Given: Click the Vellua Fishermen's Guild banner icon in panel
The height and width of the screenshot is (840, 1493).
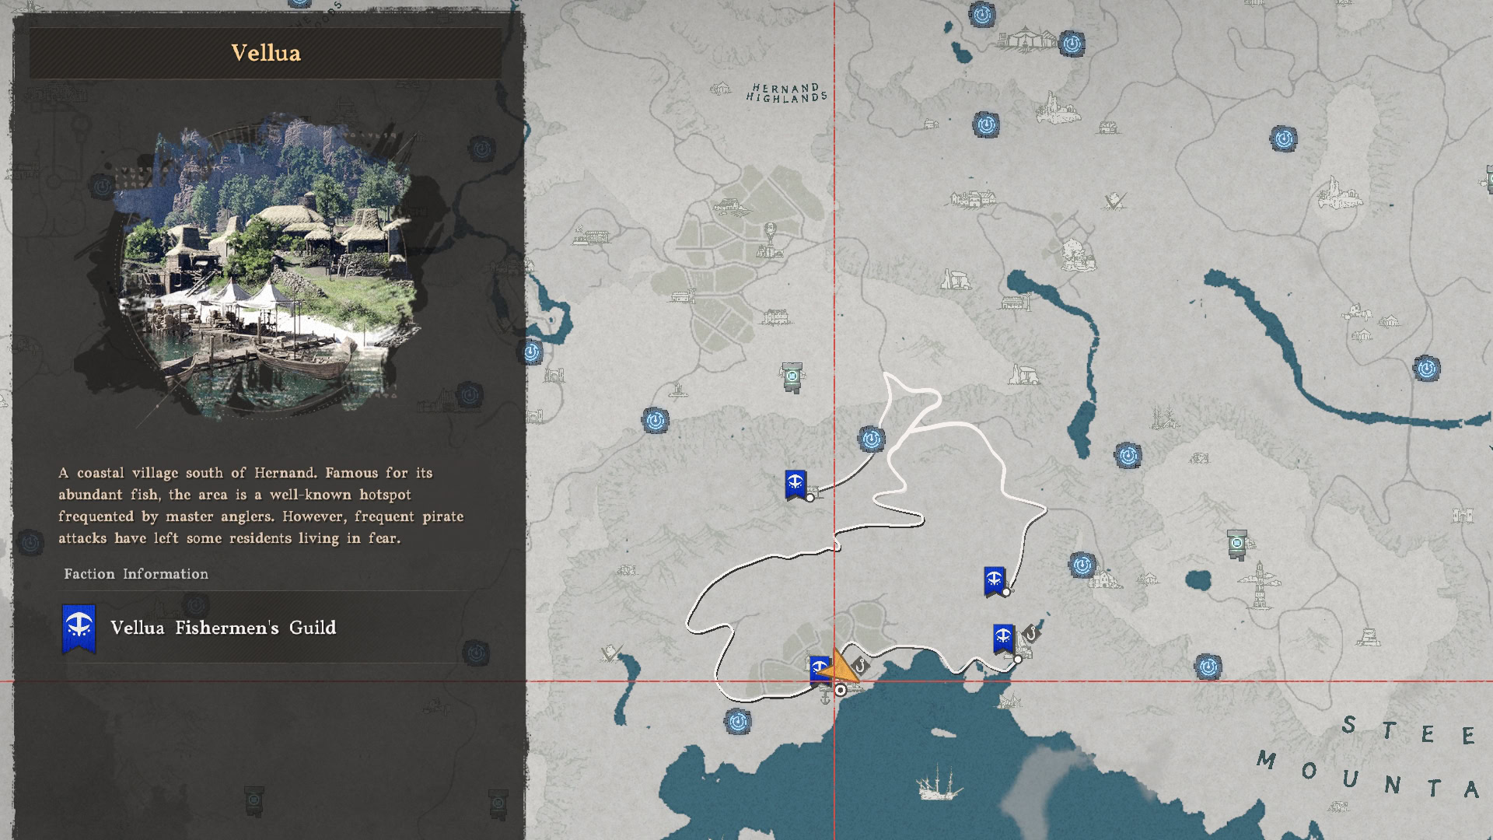Looking at the screenshot, I should coord(79,628).
